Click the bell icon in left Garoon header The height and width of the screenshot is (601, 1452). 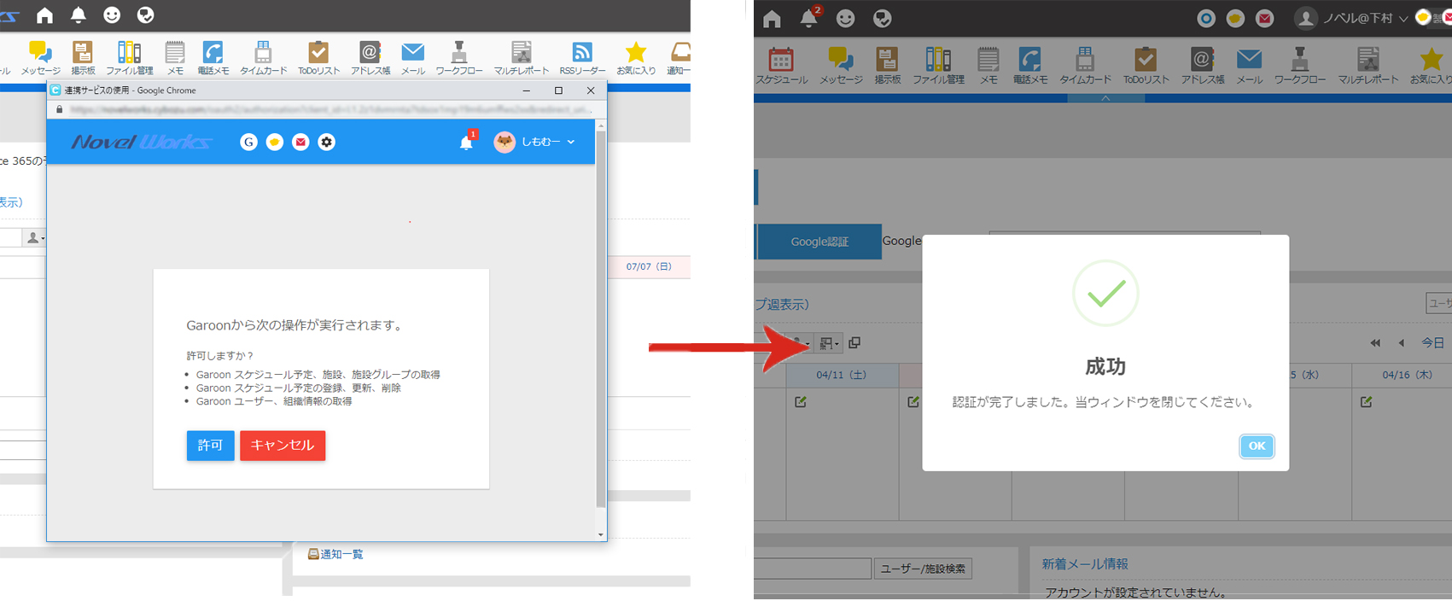coord(79,15)
